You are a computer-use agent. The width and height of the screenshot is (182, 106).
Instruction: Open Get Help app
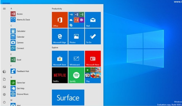(17, 88)
